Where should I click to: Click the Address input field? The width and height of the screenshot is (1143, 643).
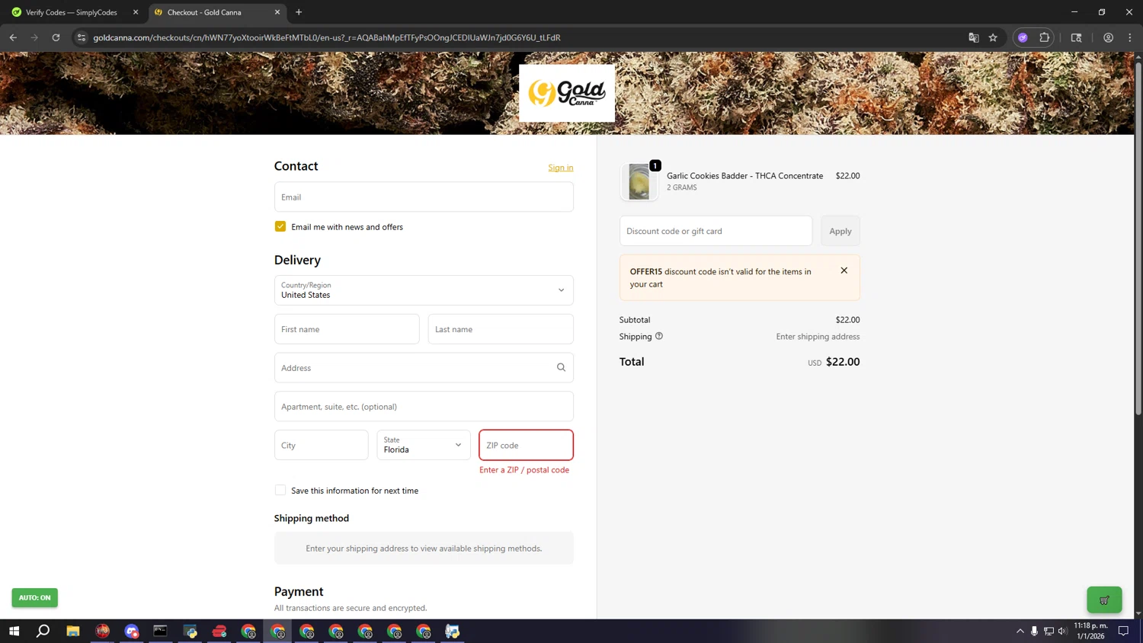click(x=424, y=367)
